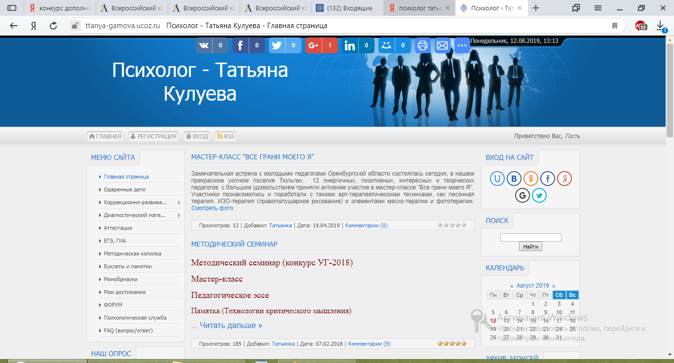Open Август 2019 calendar month link
This screenshot has width=674, height=363.
(x=533, y=286)
